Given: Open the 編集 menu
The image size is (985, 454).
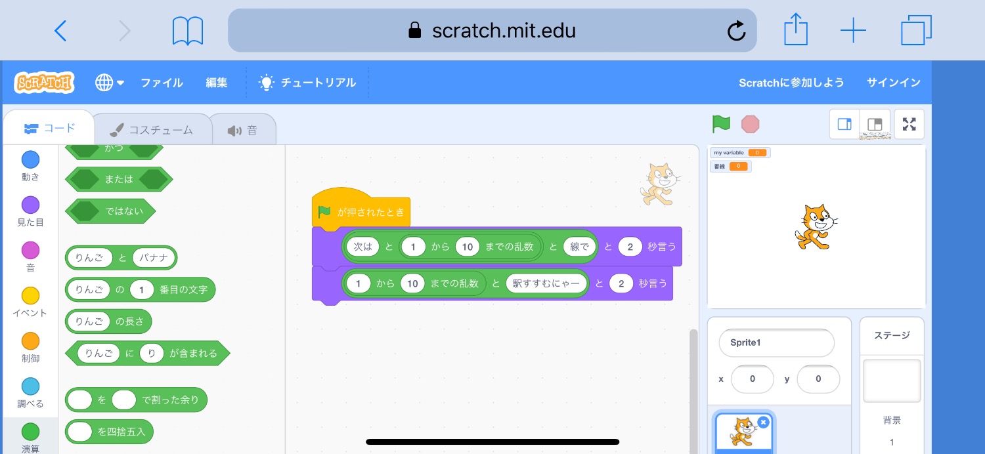Looking at the screenshot, I should [x=217, y=83].
